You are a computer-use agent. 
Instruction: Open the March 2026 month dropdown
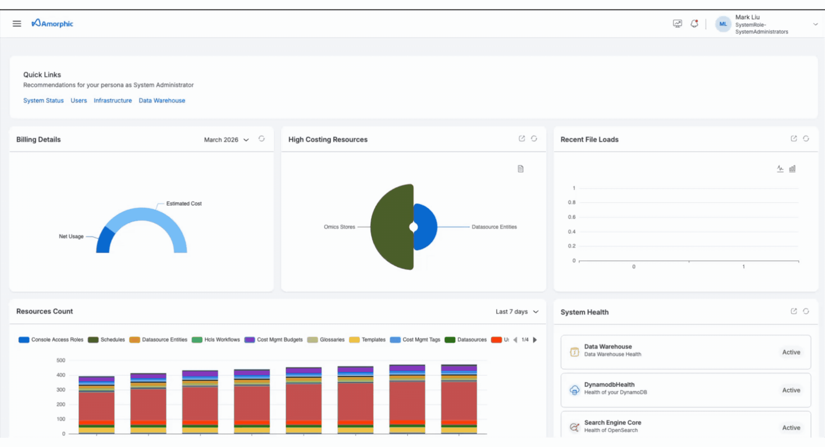click(x=226, y=139)
